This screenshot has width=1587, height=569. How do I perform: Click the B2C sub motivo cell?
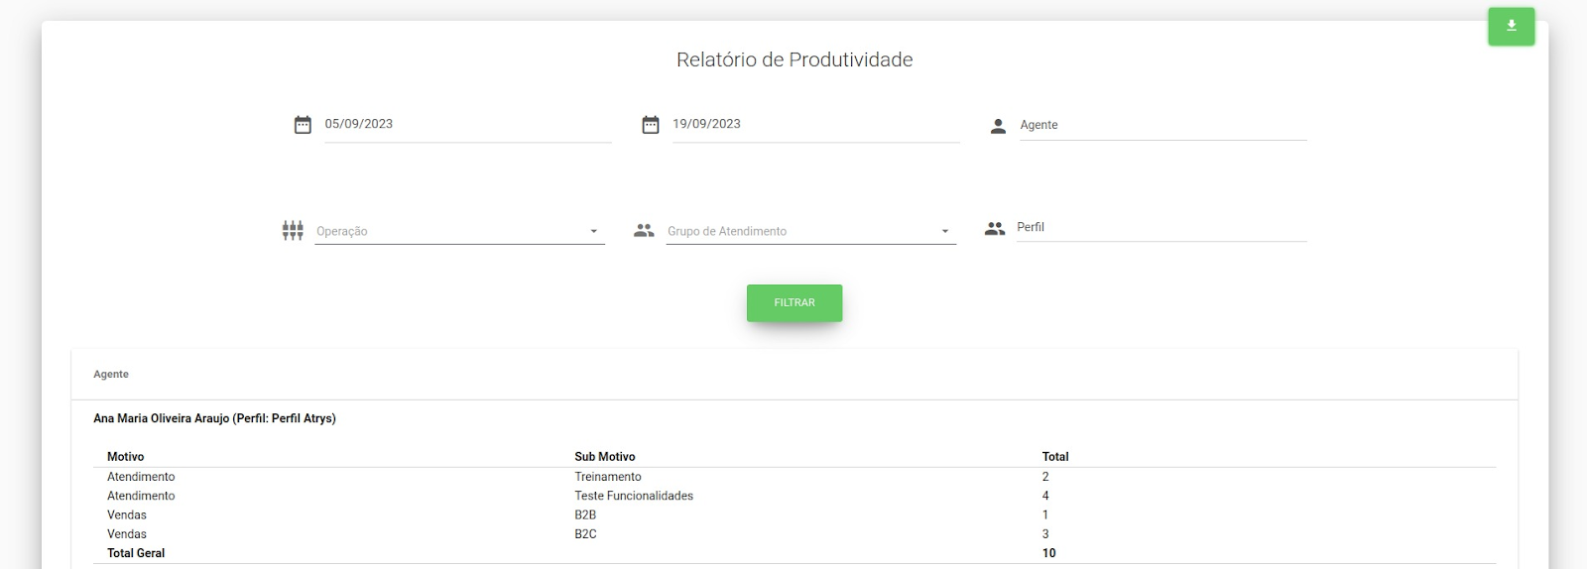point(585,533)
